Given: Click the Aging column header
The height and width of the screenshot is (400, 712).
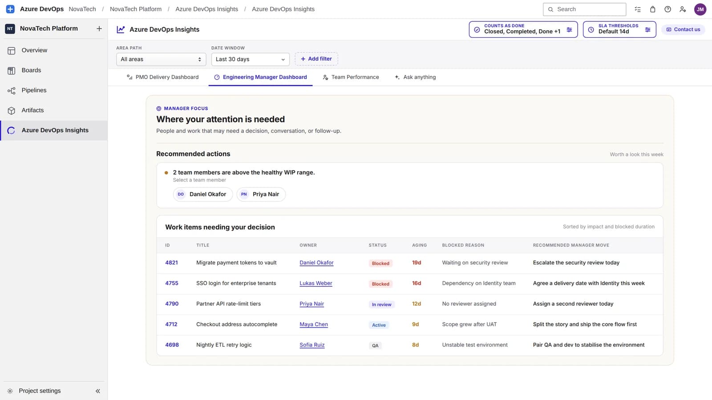Looking at the screenshot, I should tap(419, 245).
